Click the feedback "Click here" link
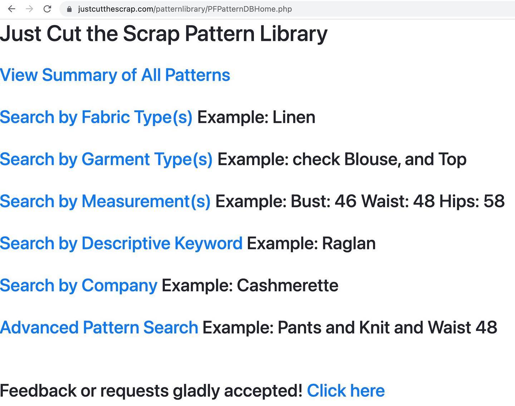Viewport: 515px width, 406px height. (x=345, y=391)
